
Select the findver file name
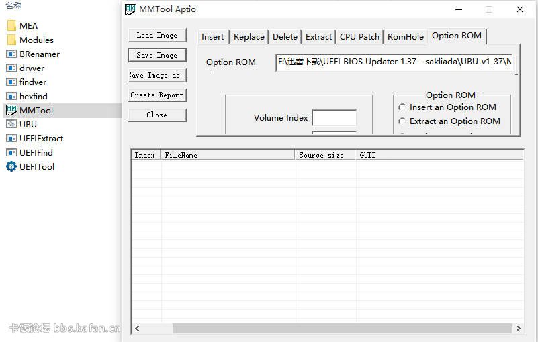[x=33, y=82]
